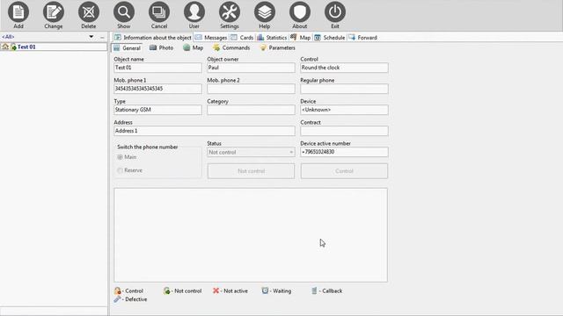Click the Mob. phone 2 field
This screenshot has width=563, height=316.
click(x=251, y=89)
